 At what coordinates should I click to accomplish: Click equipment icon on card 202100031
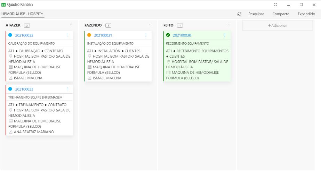[x=89, y=67]
